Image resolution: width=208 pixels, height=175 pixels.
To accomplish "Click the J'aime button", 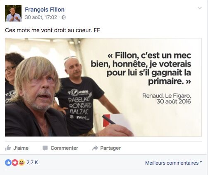I will (17, 148).
